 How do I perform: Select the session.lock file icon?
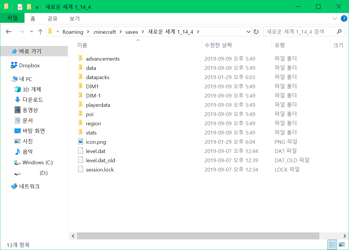(x=80, y=169)
